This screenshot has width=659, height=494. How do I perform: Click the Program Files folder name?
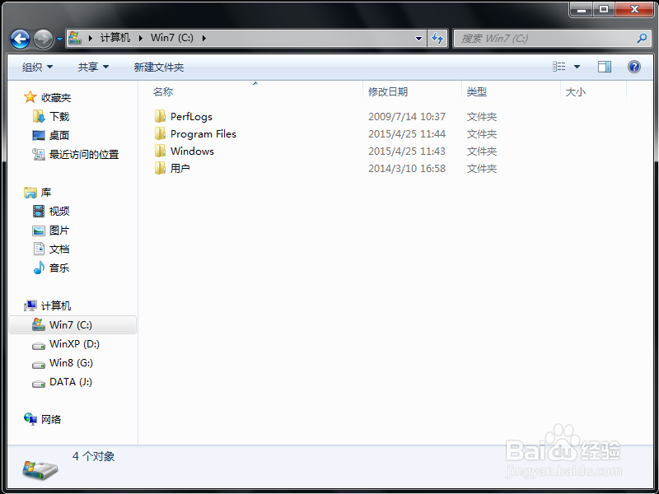[203, 133]
